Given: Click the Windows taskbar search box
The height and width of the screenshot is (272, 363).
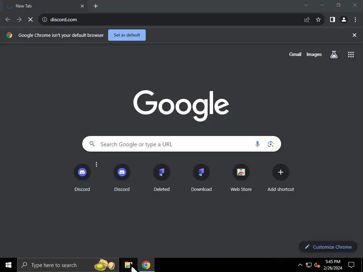Looking at the screenshot, I should 68,265.
